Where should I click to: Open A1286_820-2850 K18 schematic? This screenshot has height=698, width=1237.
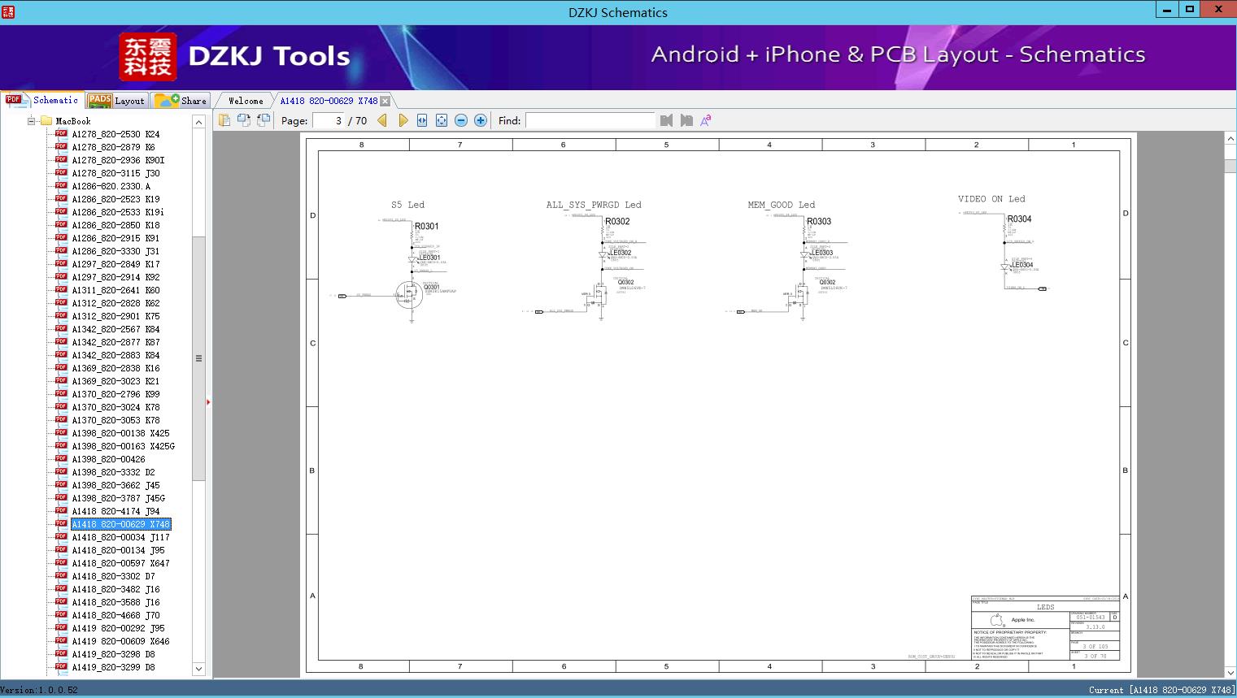pyautogui.click(x=115, y=225)
